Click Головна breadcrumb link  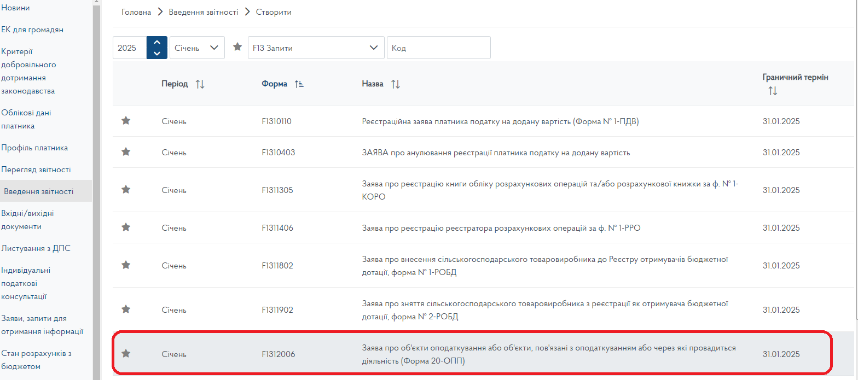(136, 12)
